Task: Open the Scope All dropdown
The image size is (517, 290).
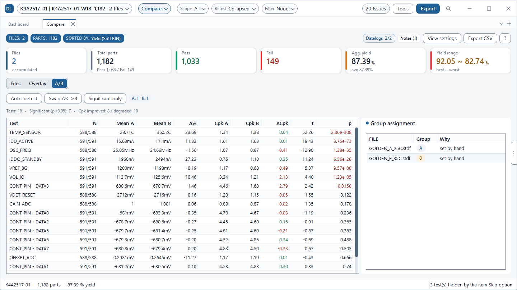Action: 192,9
